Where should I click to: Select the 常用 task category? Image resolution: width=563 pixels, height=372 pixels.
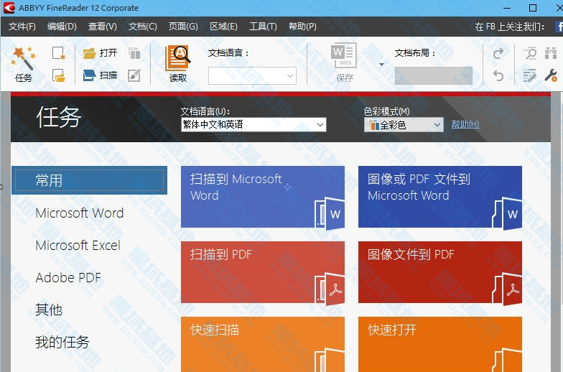coord(89,180)
